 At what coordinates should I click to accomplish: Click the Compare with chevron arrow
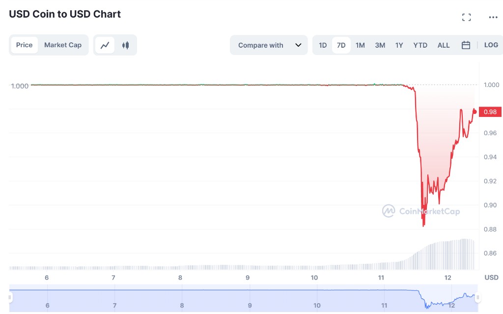tap(298, 45)
